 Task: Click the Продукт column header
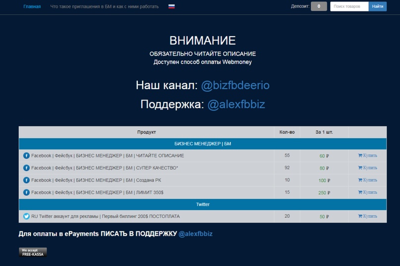[x=146, y=132]
